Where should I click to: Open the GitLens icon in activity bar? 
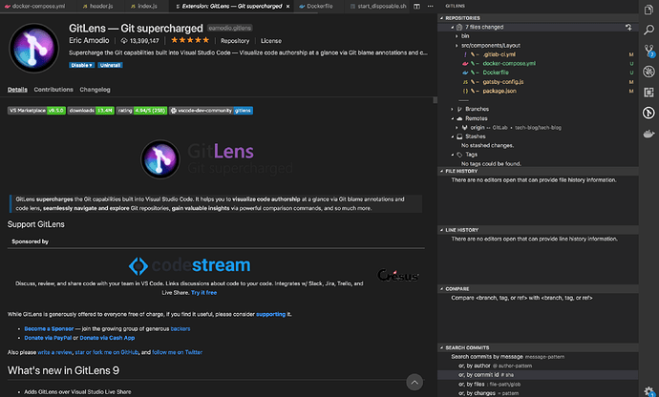[648, 113]
